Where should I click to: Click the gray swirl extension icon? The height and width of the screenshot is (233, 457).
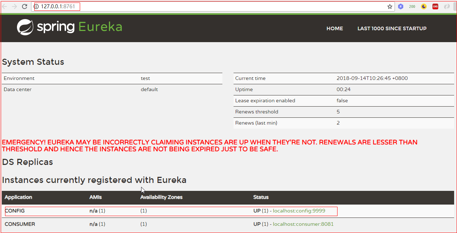pyautogui.click(x=447, y=6)
